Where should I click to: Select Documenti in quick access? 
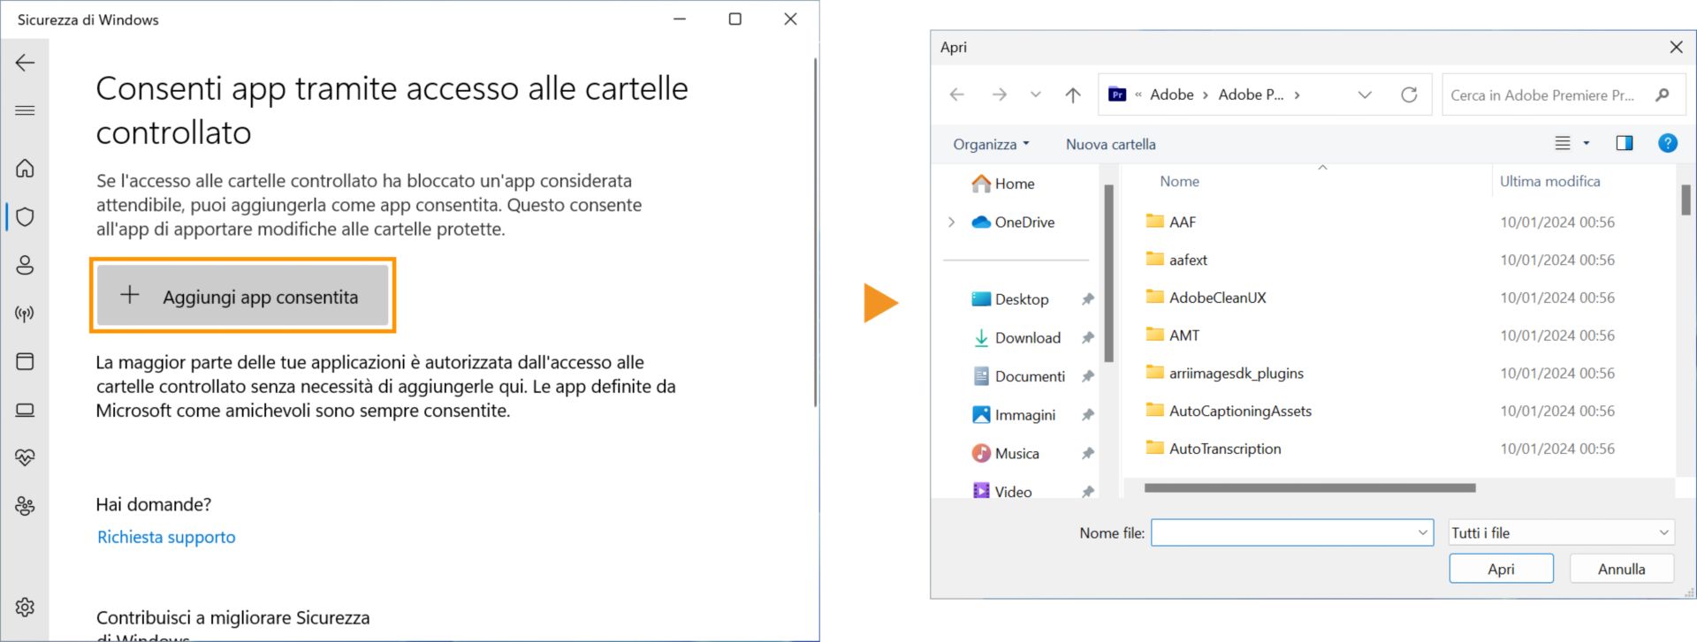(x=1019, y=376)
